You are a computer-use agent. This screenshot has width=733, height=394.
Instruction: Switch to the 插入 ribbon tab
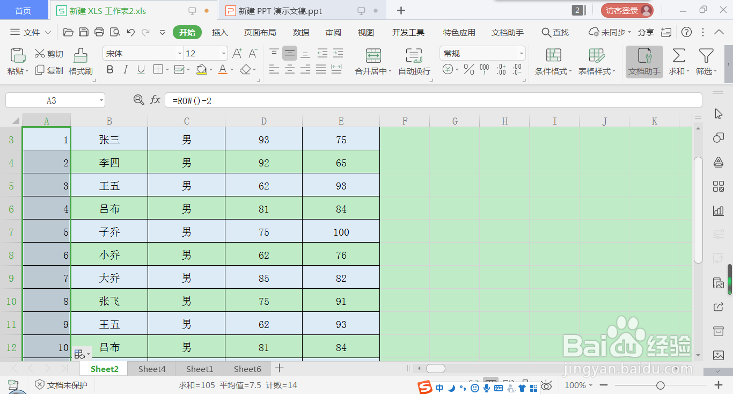(219, 32)
